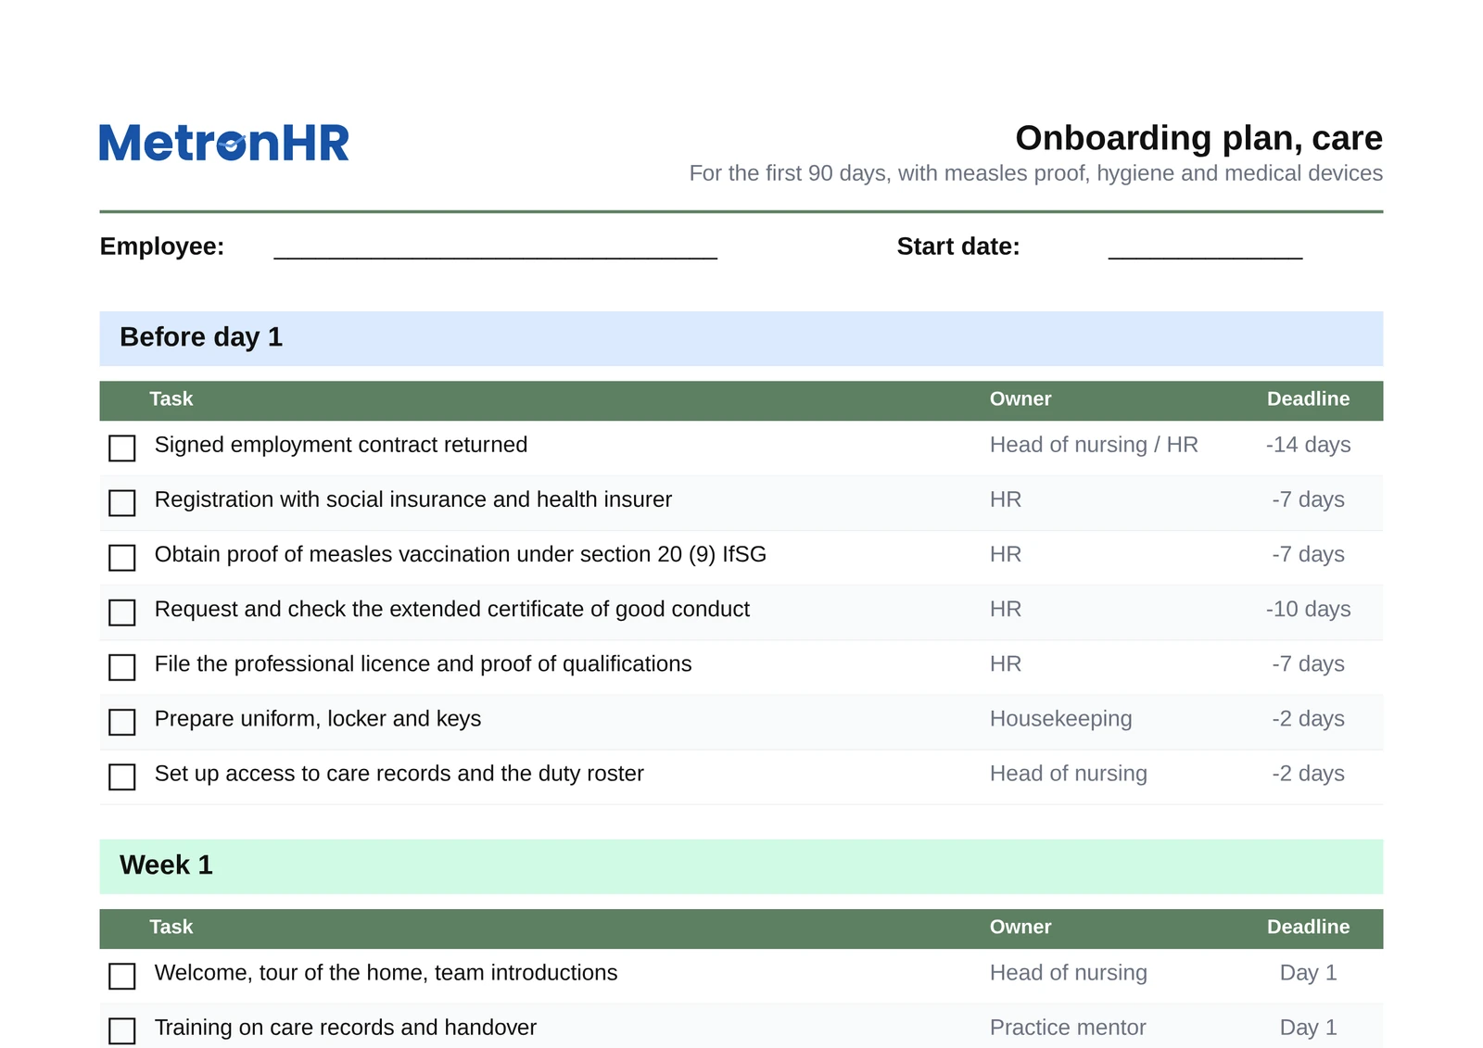Viewport: 1483px width, 1048px height.
Task: Select Welcome, tour of the home task text
Action: coord(387,973)
